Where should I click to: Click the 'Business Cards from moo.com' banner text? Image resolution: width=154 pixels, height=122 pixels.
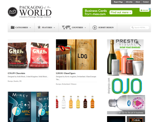point(96,12)
